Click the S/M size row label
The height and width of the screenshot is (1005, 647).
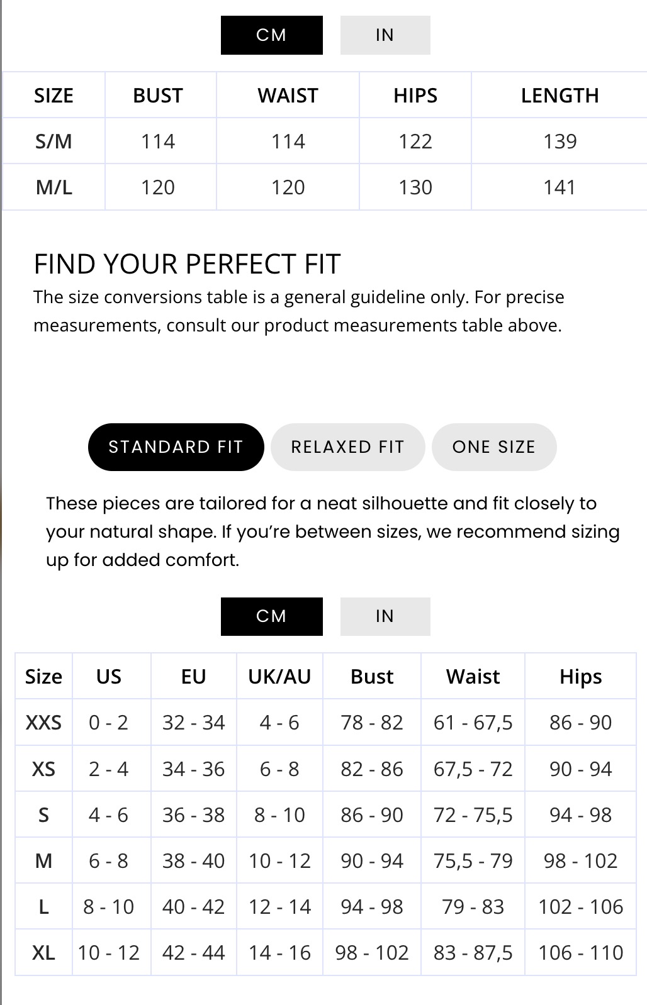click(53, 142)
